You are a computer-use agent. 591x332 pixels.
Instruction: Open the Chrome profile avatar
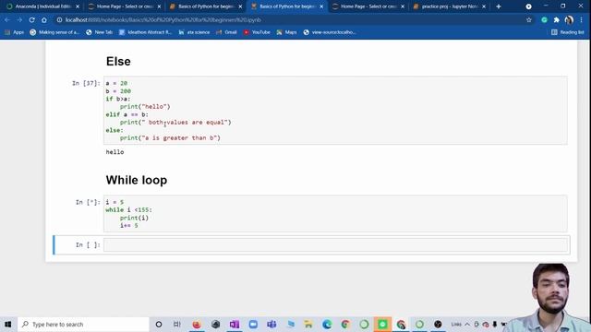pyautogui.click(x=569, y=20)
